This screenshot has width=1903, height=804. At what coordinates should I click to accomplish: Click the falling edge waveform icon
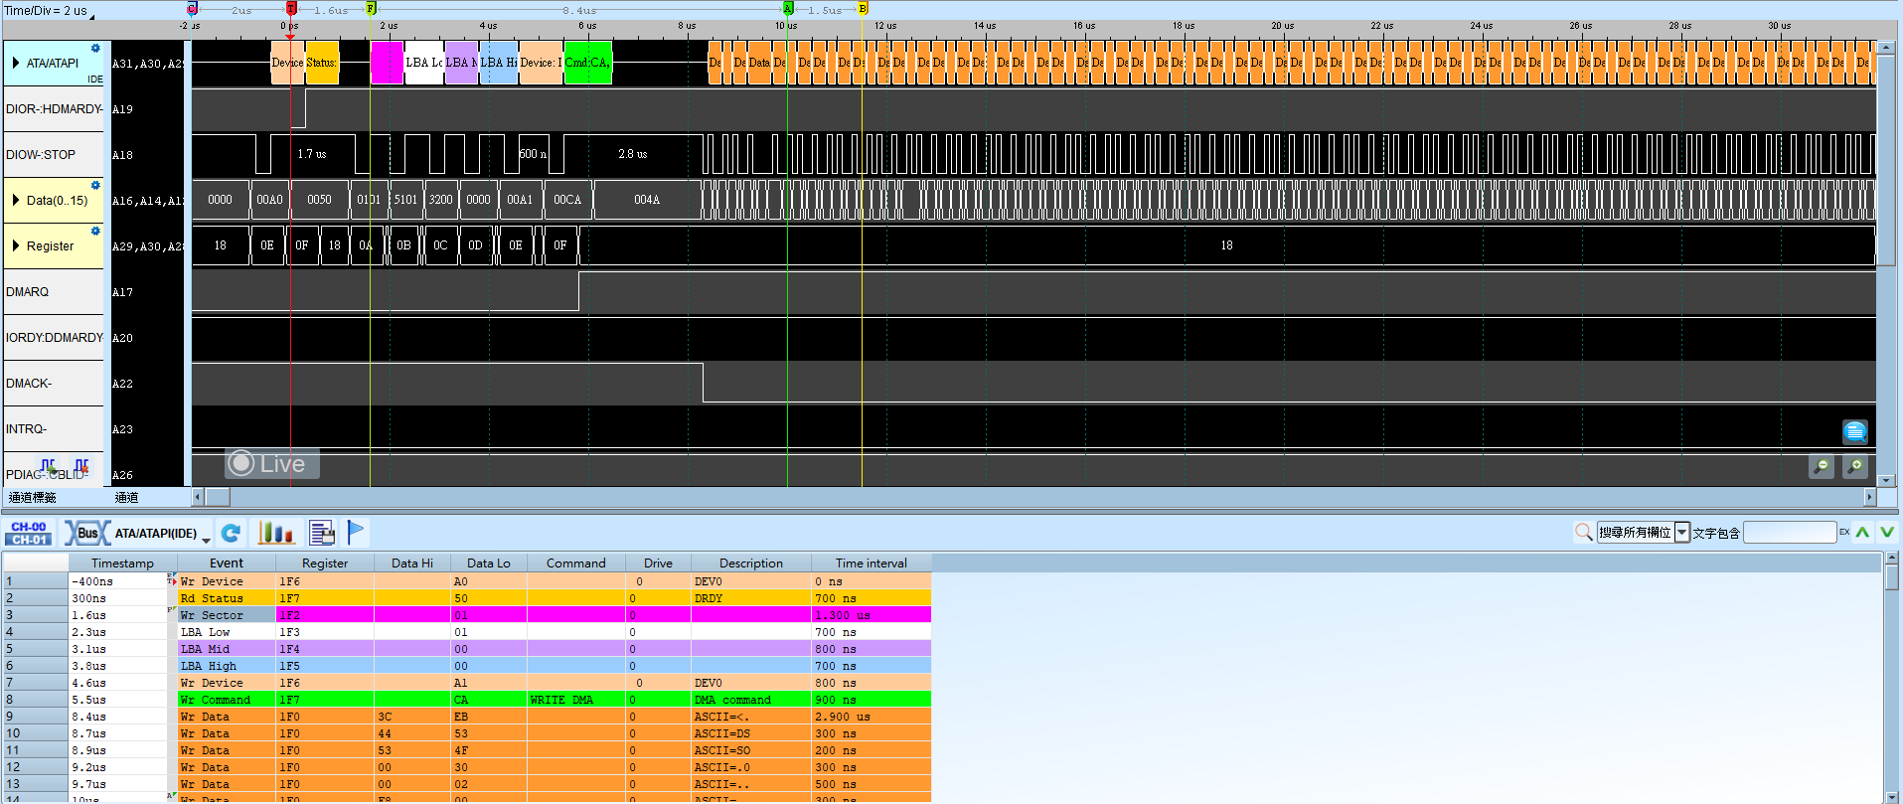81,466
